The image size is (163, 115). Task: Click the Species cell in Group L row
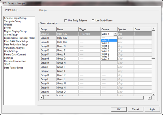(x=125, y=79)
